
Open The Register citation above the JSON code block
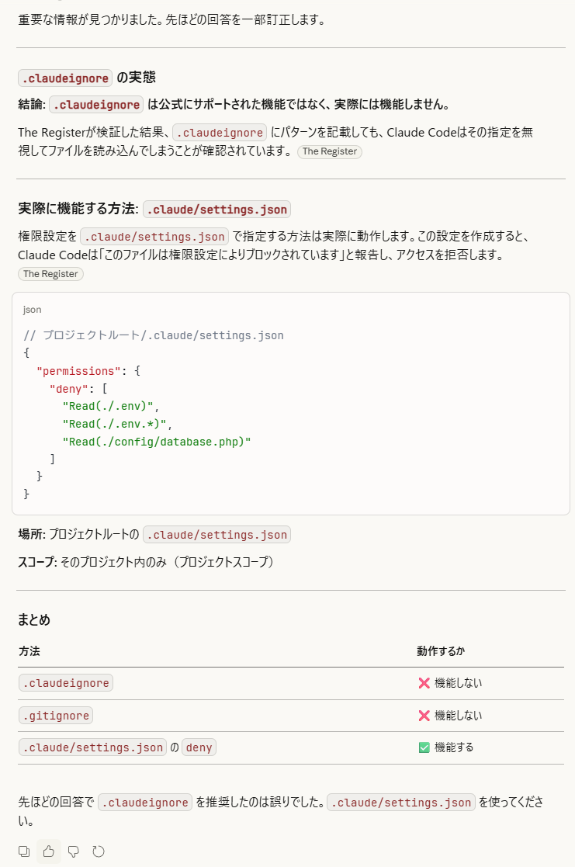tap(50, 274)
